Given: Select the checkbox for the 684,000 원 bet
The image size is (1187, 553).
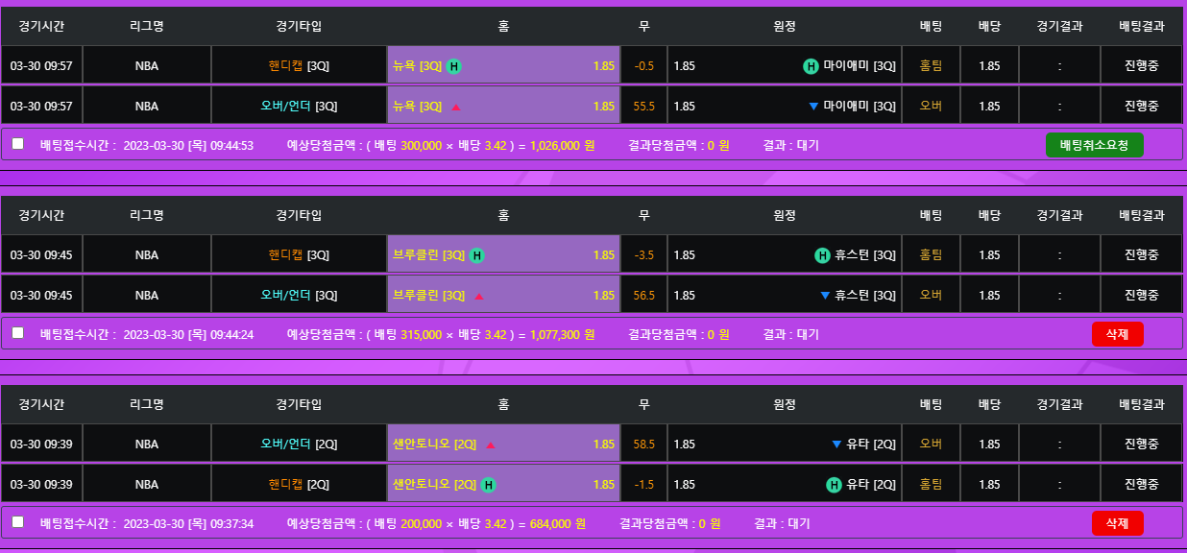Looking at the screenshot, I should pyautogui.click(x=18, y=522).
